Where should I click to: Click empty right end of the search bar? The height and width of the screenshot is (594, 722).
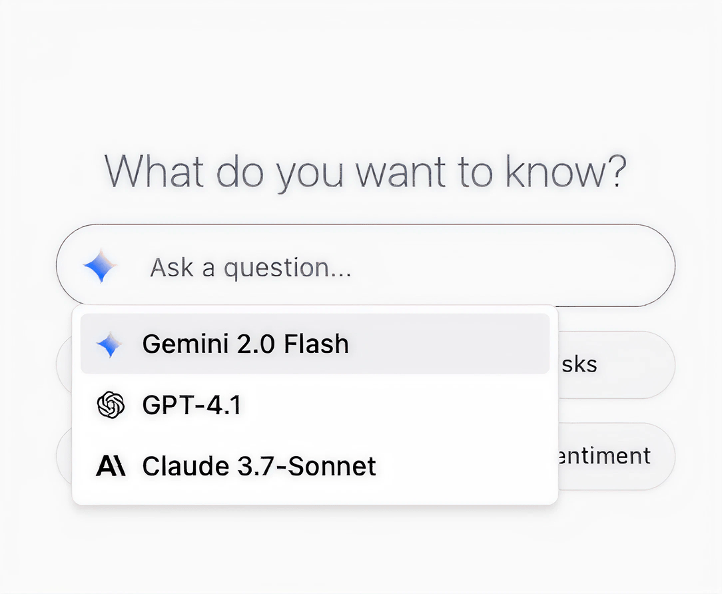(619, 267)
